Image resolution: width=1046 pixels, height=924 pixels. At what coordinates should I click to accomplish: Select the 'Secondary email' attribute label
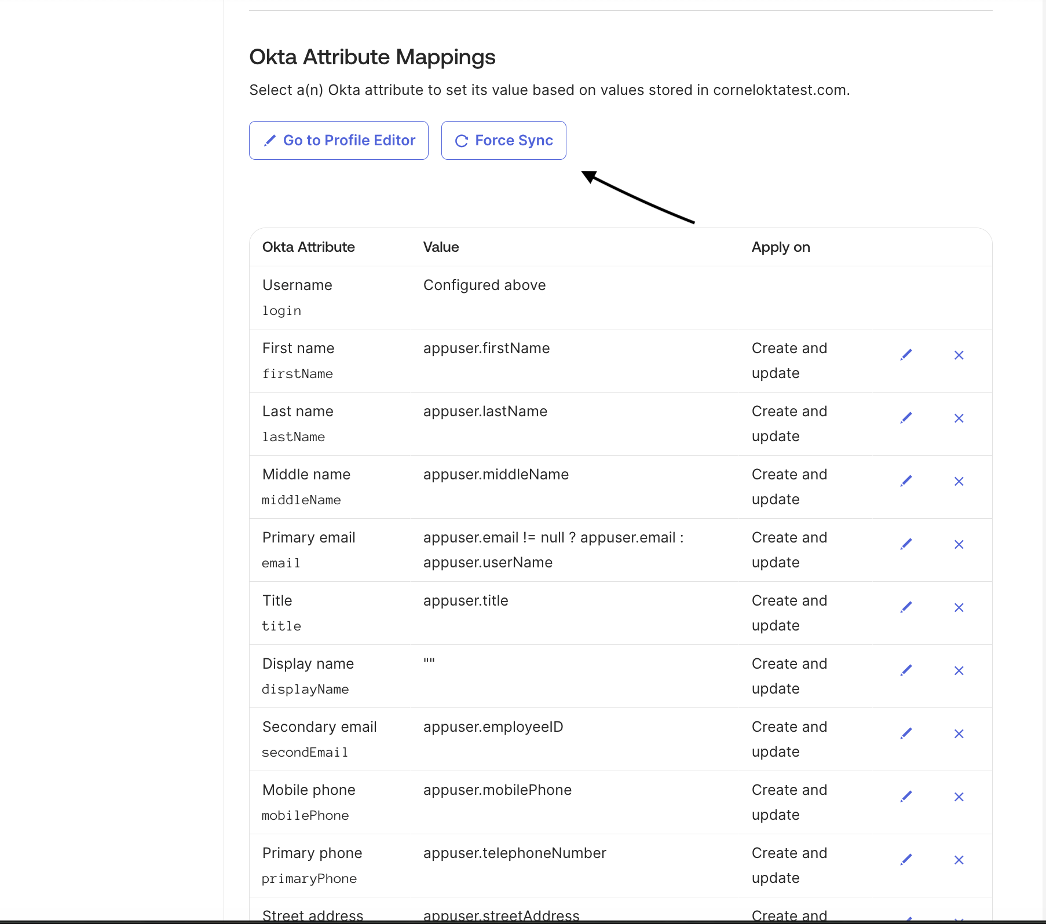click(x=320, y=727)
